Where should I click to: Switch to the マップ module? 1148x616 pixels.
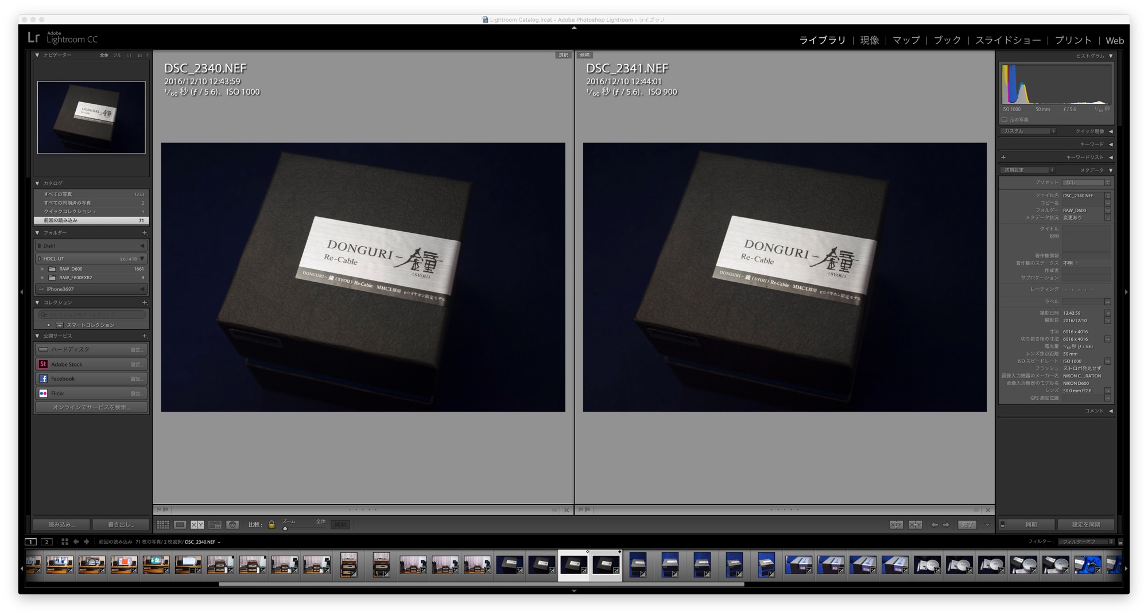pos(906,40)
